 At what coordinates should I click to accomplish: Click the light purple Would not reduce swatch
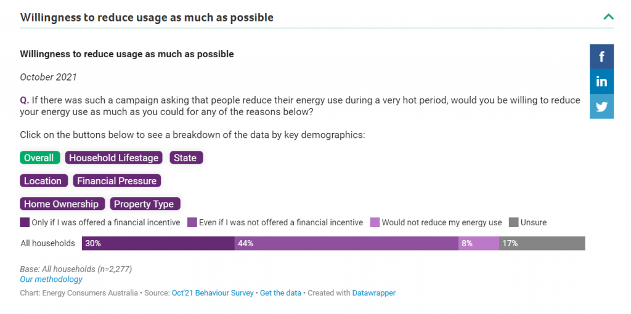[375, 222]
